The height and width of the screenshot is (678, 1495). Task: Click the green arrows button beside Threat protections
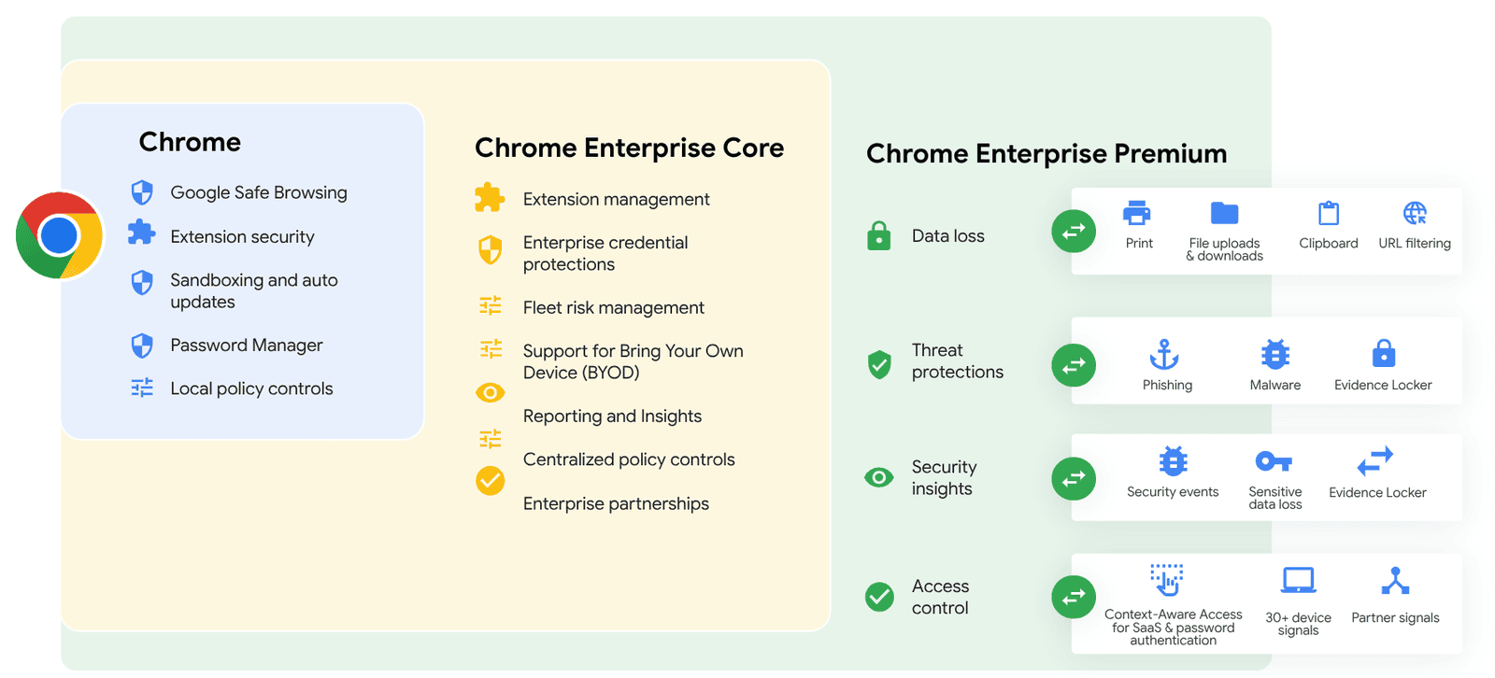point(1074,365)
